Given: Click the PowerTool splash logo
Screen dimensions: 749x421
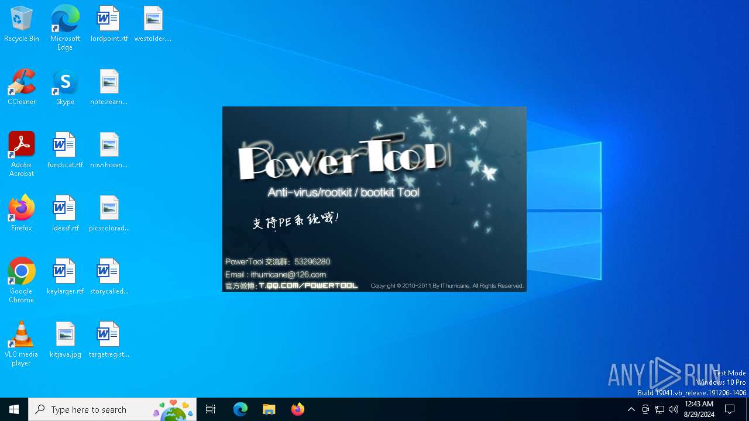Looking at the screenshot, I should [x=345, y=158].
